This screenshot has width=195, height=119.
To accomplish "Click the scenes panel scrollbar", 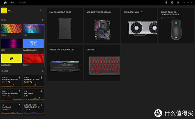I will (x=45, y=45).
